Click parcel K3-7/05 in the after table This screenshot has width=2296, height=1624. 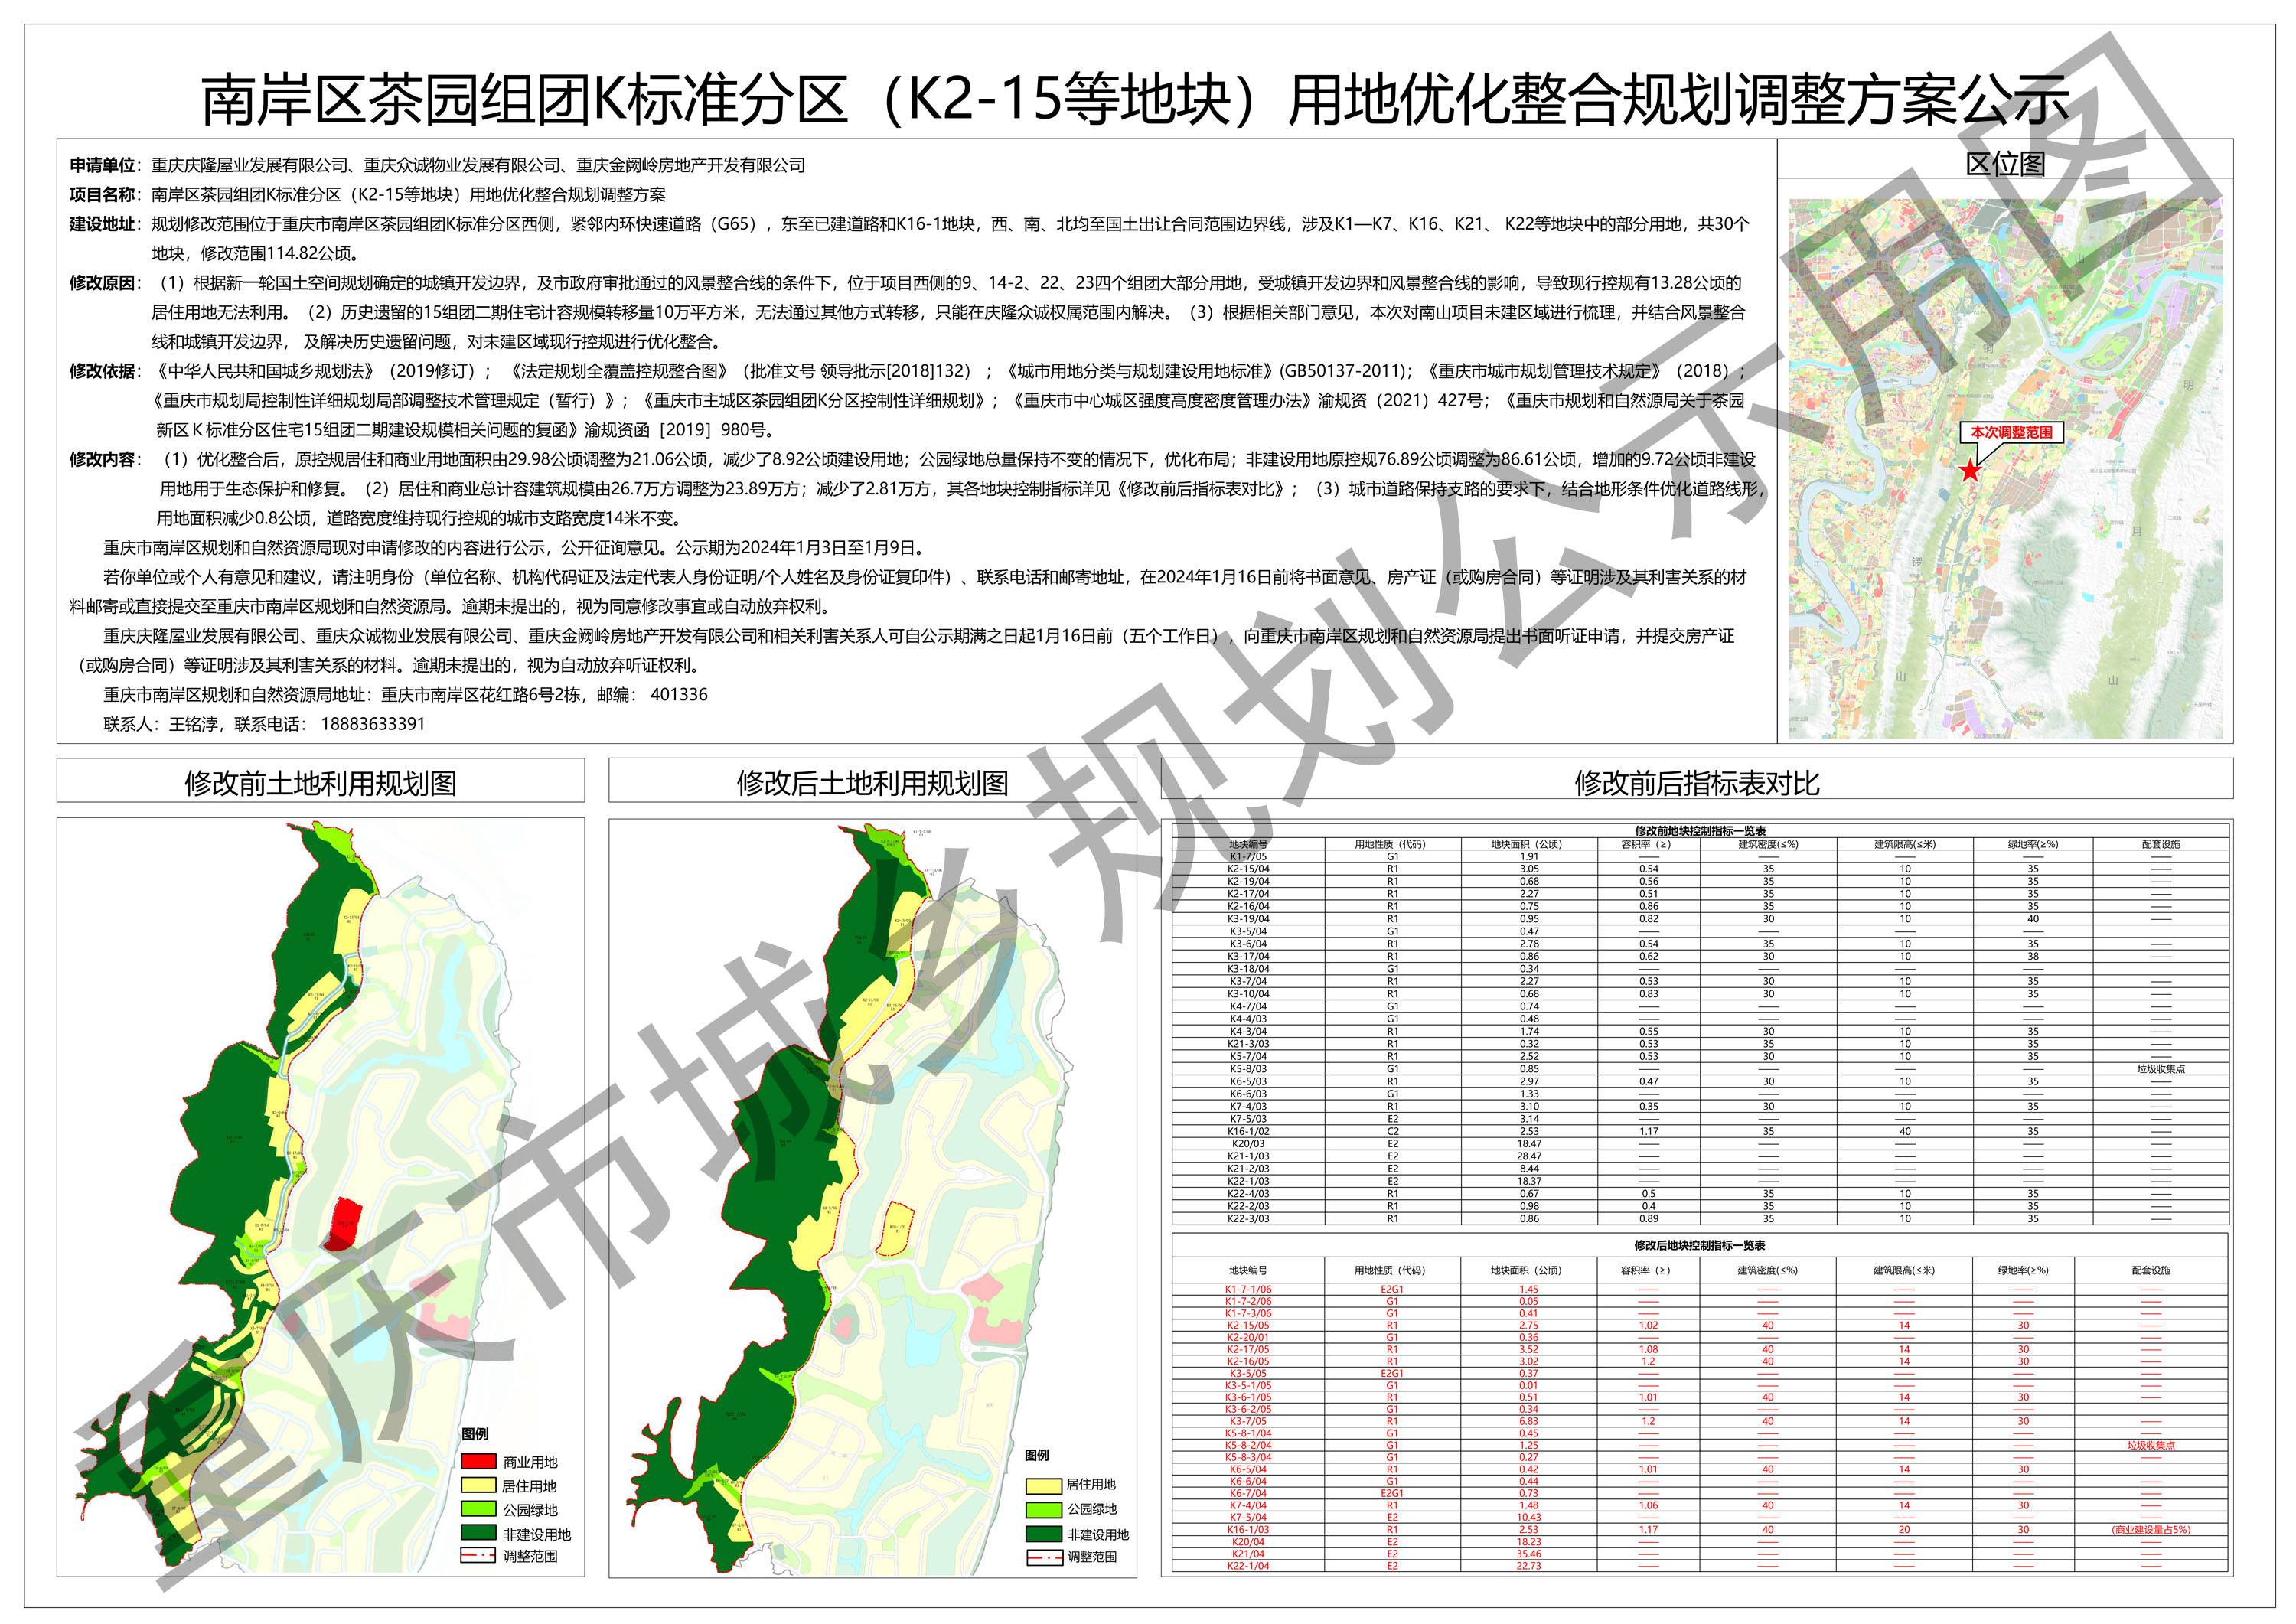tap(1248, 1422)
